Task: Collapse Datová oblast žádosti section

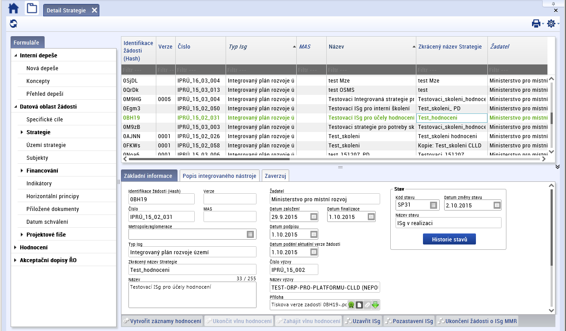Action: [16, 107]
